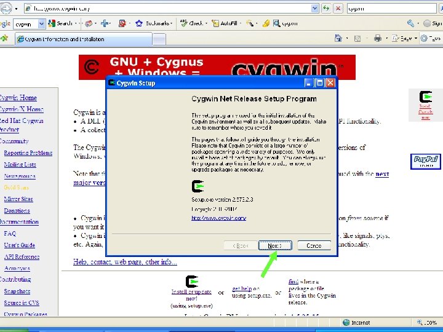Viewport: 443px width, 332px height.
Task: Click Next in Cygwin Setup dialog
Action: (x=275, y=245)
